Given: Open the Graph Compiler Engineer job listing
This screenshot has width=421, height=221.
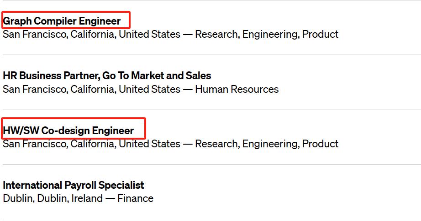Looking at the screenshot, I should pyautogui.click(x=62, y=21).
